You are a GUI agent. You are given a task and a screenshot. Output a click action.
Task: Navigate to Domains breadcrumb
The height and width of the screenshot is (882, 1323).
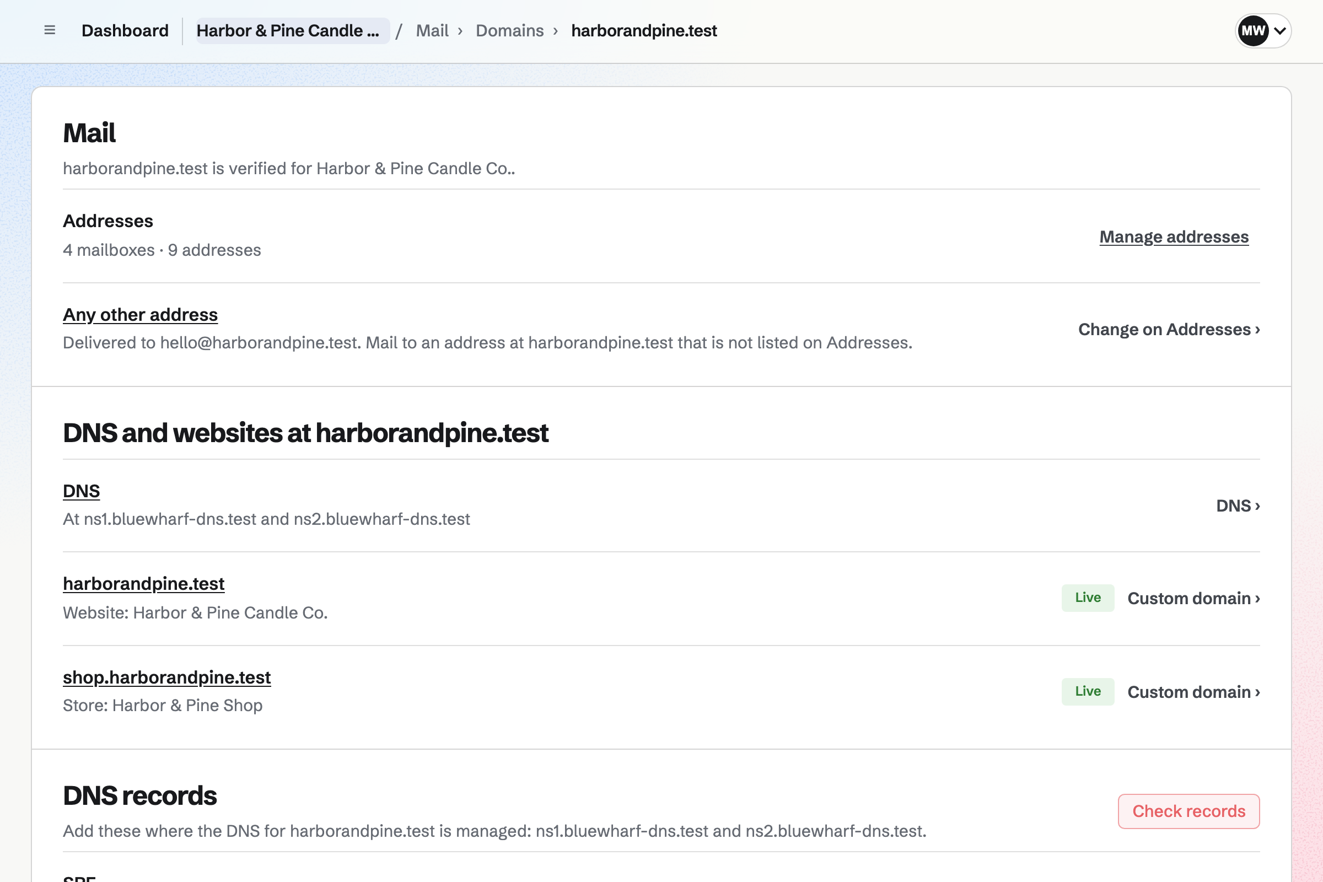pos(509,30)
